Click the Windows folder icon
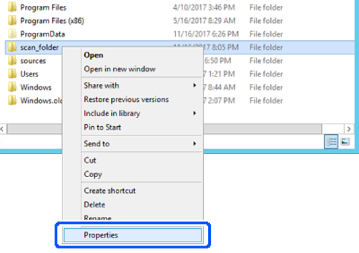The image size is (359, 253). click(12, 87)
